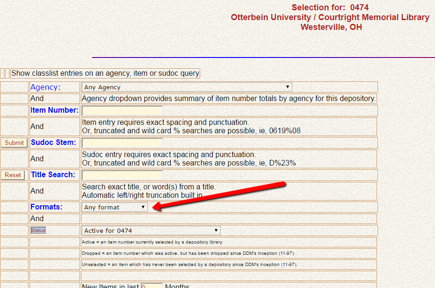Click 'Search exact title, or word(s)' text

click(149, 187)
